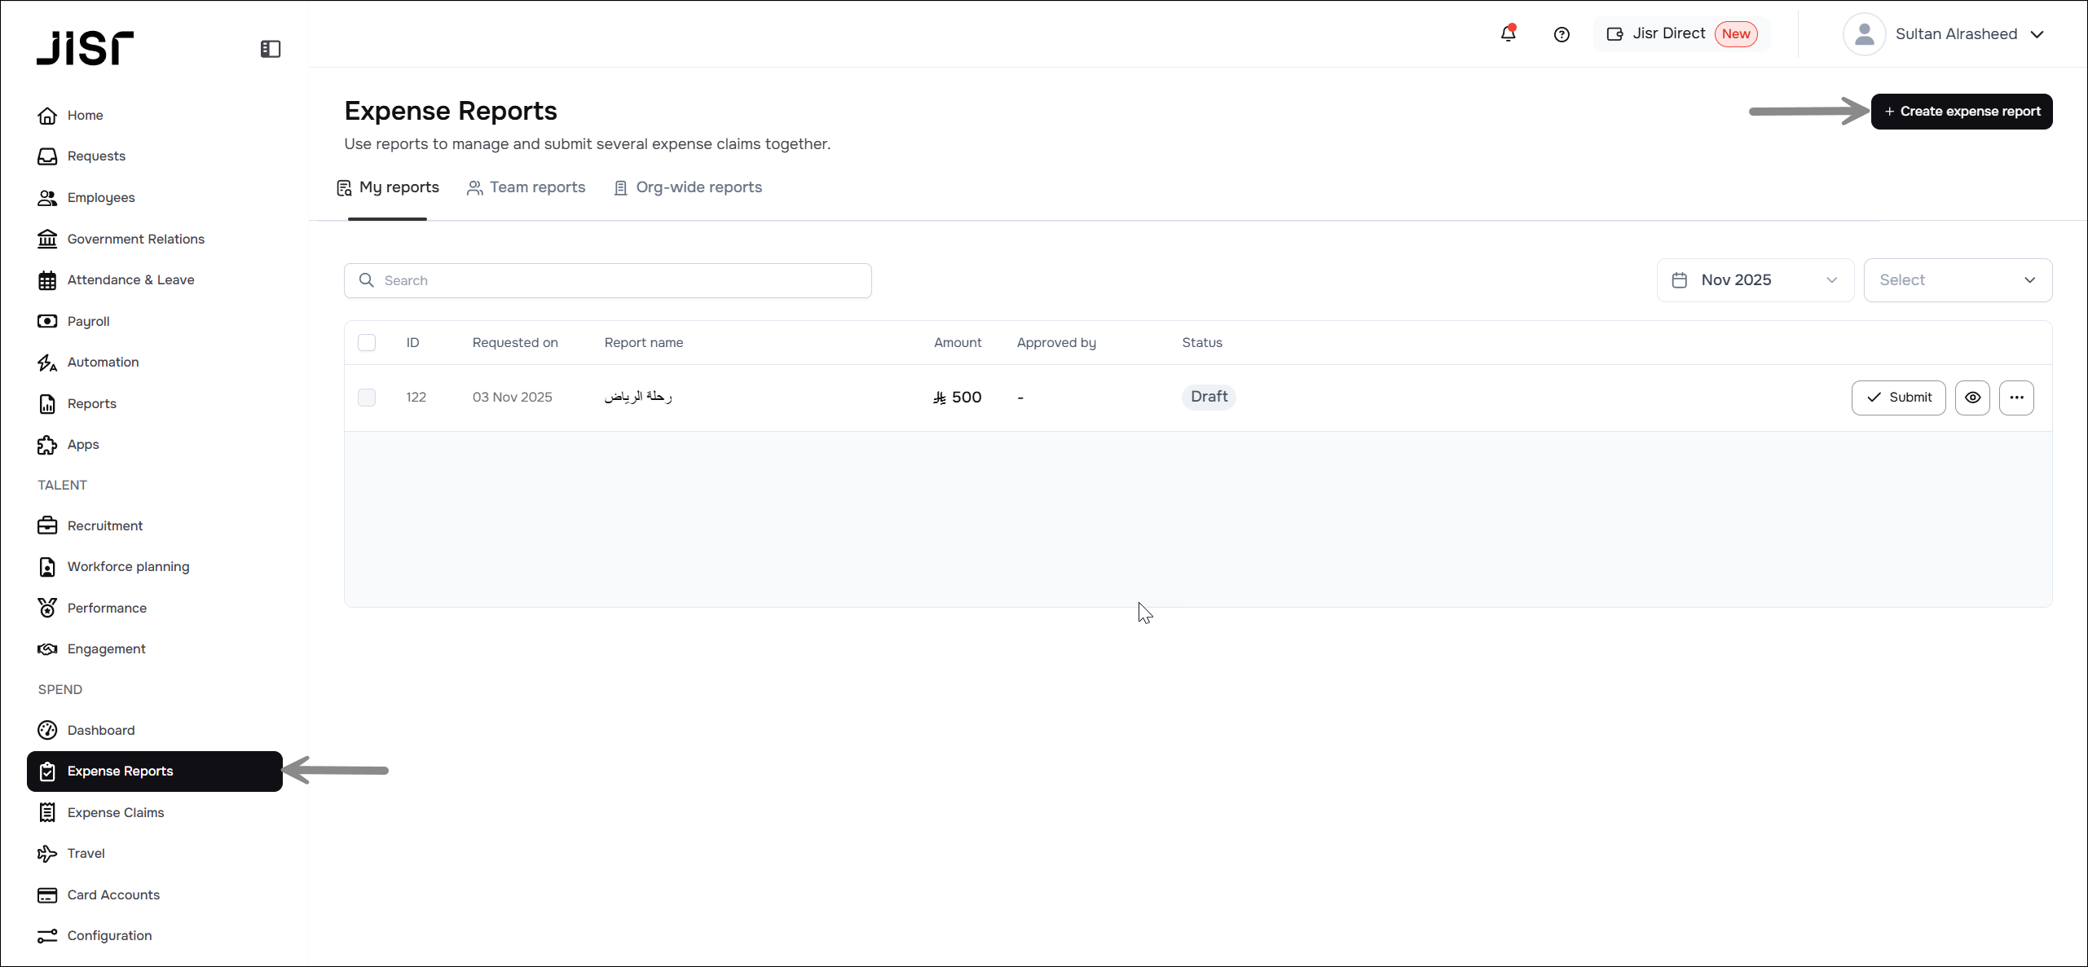Focus the Search input field
2088x967 pixels.
pos(607,280)
